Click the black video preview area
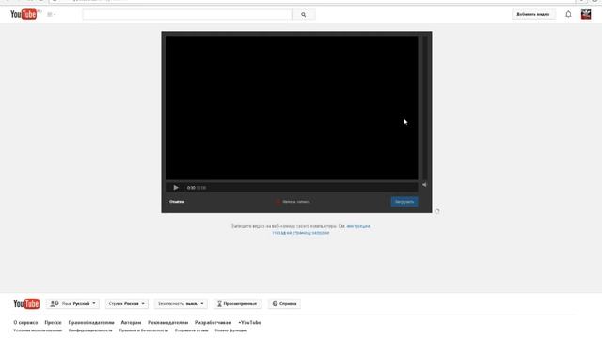Image resolution: width=602 pixels, height=338 pixels. tap(292, 108)
